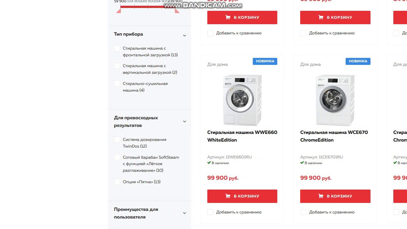
Task: Click the right price range slider handle
Action: 177,11
